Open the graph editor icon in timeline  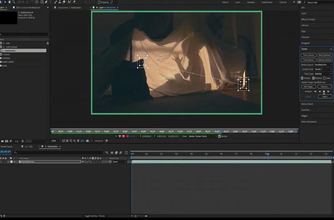click(x=126, y=152)
